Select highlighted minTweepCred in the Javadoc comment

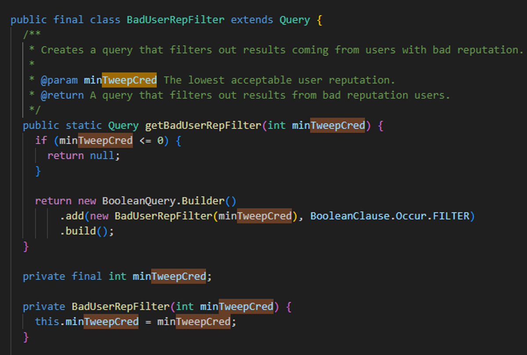[x=120, y=80]
